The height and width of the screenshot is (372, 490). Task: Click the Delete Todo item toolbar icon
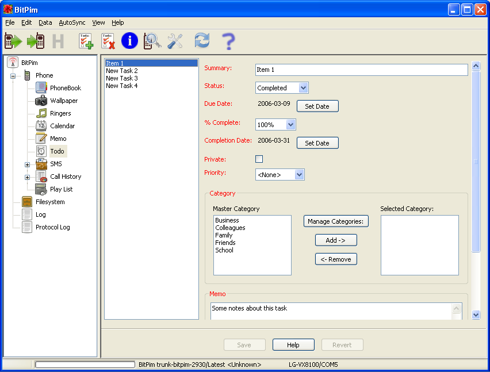108,41
